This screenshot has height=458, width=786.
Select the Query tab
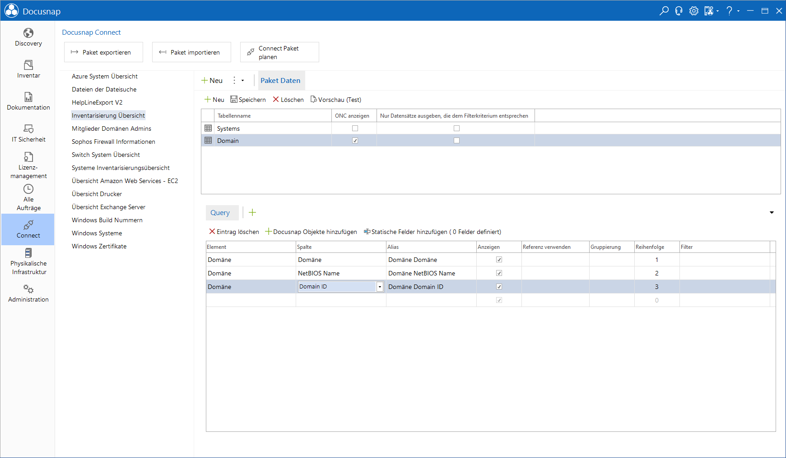coord(220,213)
